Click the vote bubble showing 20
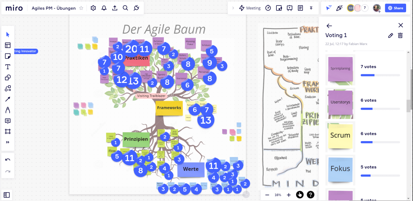413x201 pixels. tap(131, 49)
